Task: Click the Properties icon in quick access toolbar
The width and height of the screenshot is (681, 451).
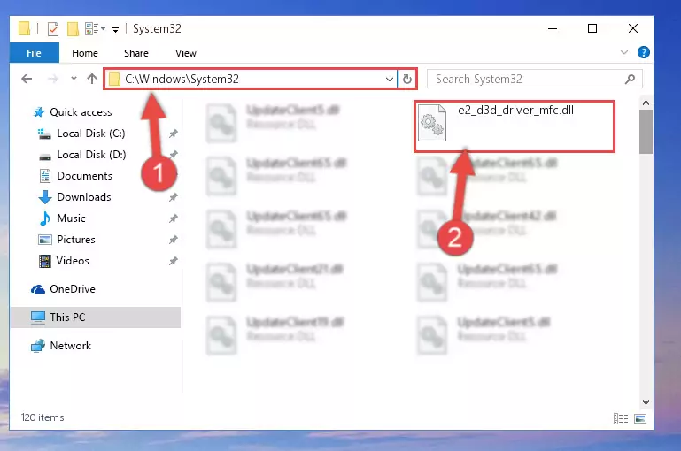Action: click(53, 29)
